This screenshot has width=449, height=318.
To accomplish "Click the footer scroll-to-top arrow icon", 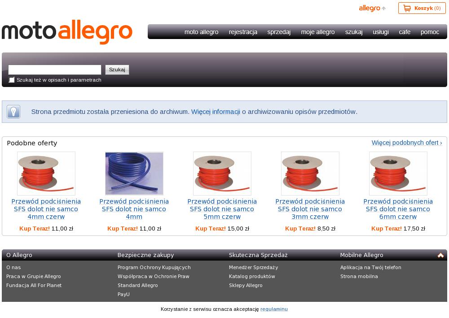I will click(440, 255).
